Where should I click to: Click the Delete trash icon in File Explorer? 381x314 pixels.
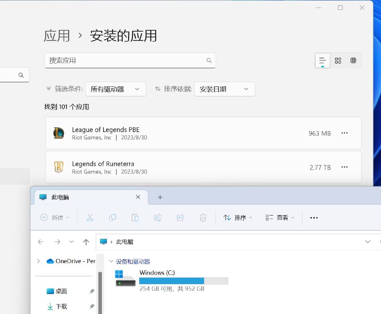203,218
